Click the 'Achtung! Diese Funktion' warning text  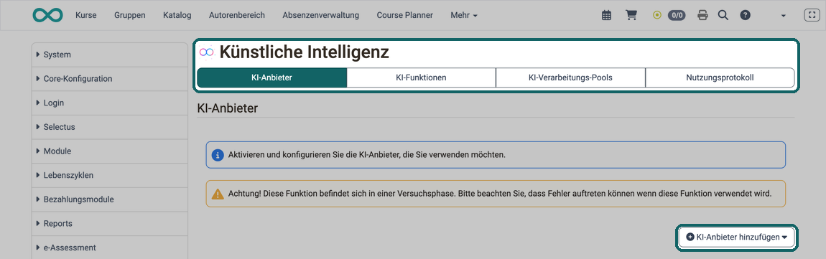point(500,194)
